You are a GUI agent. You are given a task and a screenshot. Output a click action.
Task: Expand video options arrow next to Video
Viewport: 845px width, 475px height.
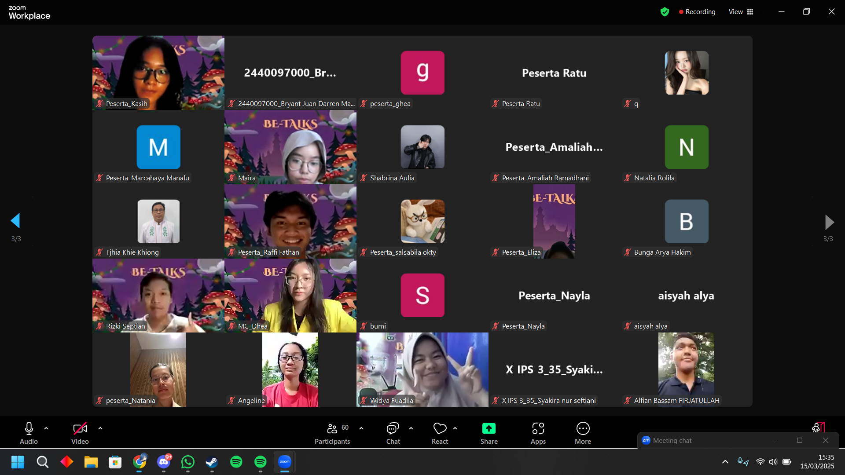click(x=100, y=428)
